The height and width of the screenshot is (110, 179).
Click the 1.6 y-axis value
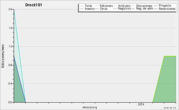click(10, 28)
